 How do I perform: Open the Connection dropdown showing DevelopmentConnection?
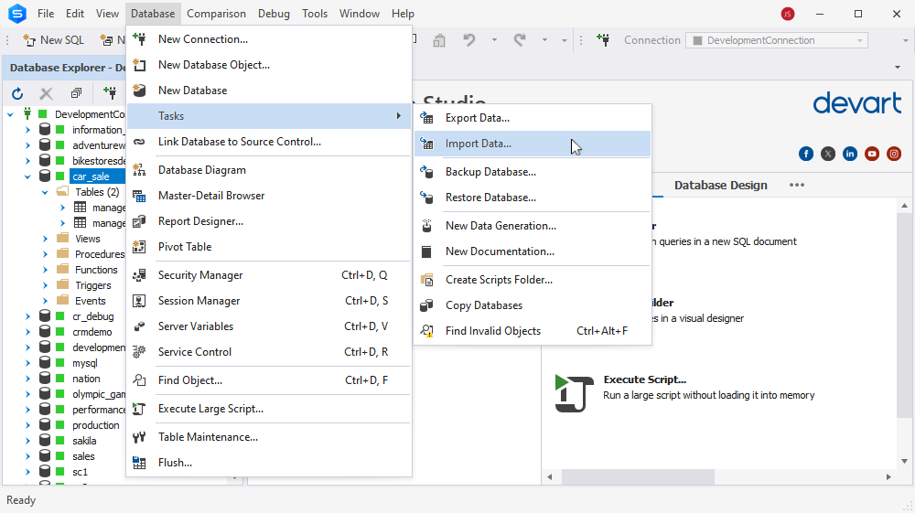coord(777,40)
